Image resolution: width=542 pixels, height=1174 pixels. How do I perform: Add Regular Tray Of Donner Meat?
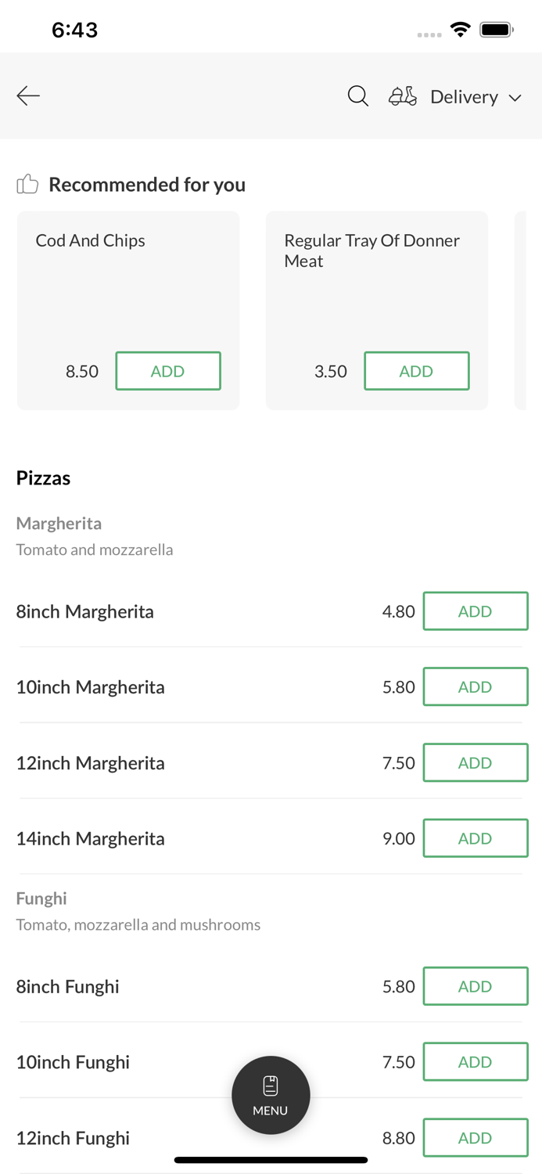click(417, 371)
